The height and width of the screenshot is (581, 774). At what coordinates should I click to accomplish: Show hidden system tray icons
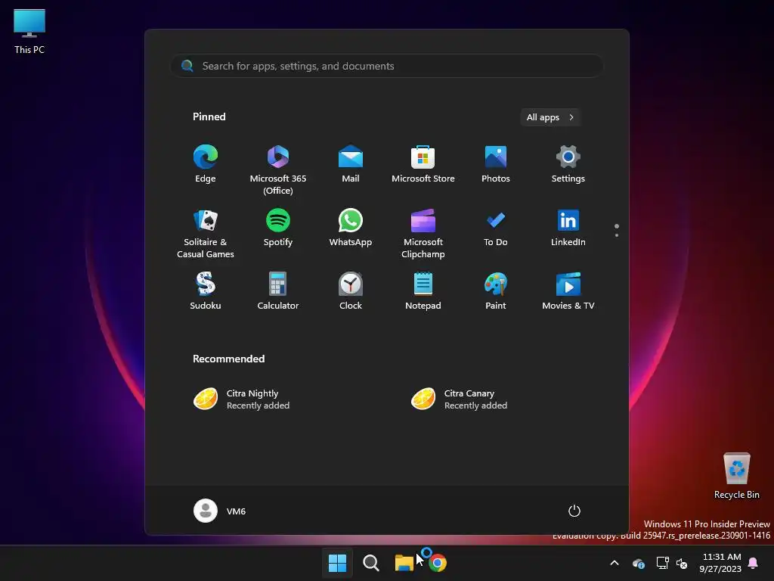point(615,563)
